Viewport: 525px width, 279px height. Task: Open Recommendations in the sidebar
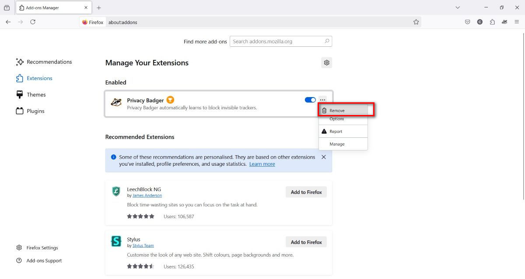(x=44, y=62)
